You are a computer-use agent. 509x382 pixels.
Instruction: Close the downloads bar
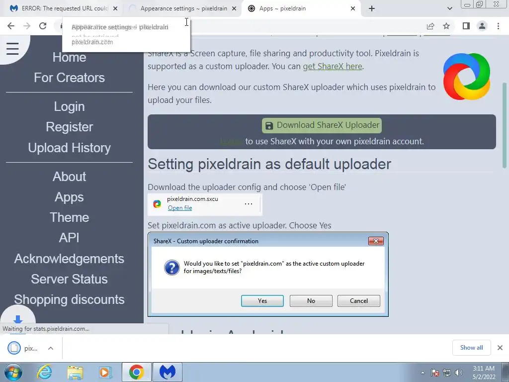pos(500,348)
